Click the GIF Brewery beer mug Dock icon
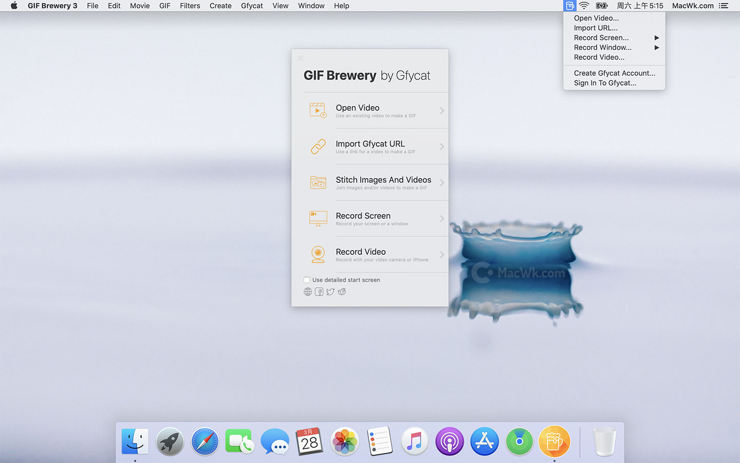This screenshot has width=740, height=463. pos(554,441)
